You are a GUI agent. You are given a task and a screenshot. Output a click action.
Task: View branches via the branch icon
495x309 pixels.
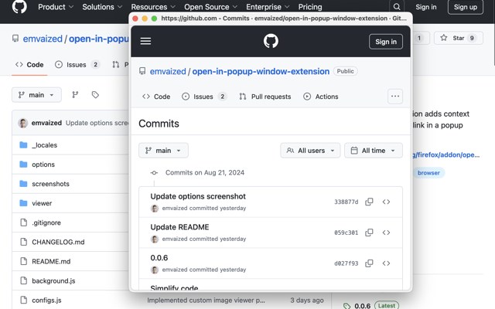click(75, 94)
